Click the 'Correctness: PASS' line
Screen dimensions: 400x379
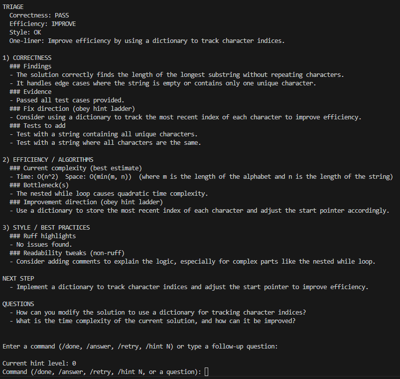coord(39,15)
